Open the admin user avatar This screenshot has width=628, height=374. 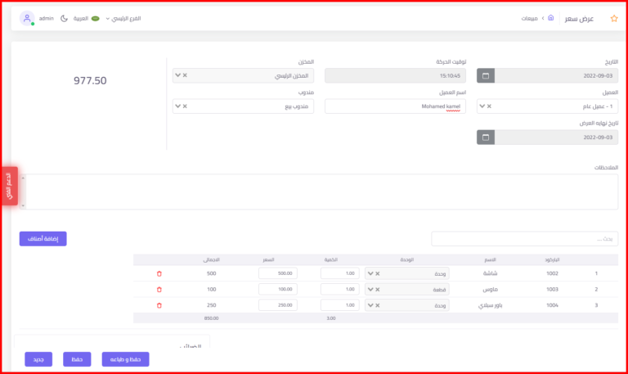[27, 18]
